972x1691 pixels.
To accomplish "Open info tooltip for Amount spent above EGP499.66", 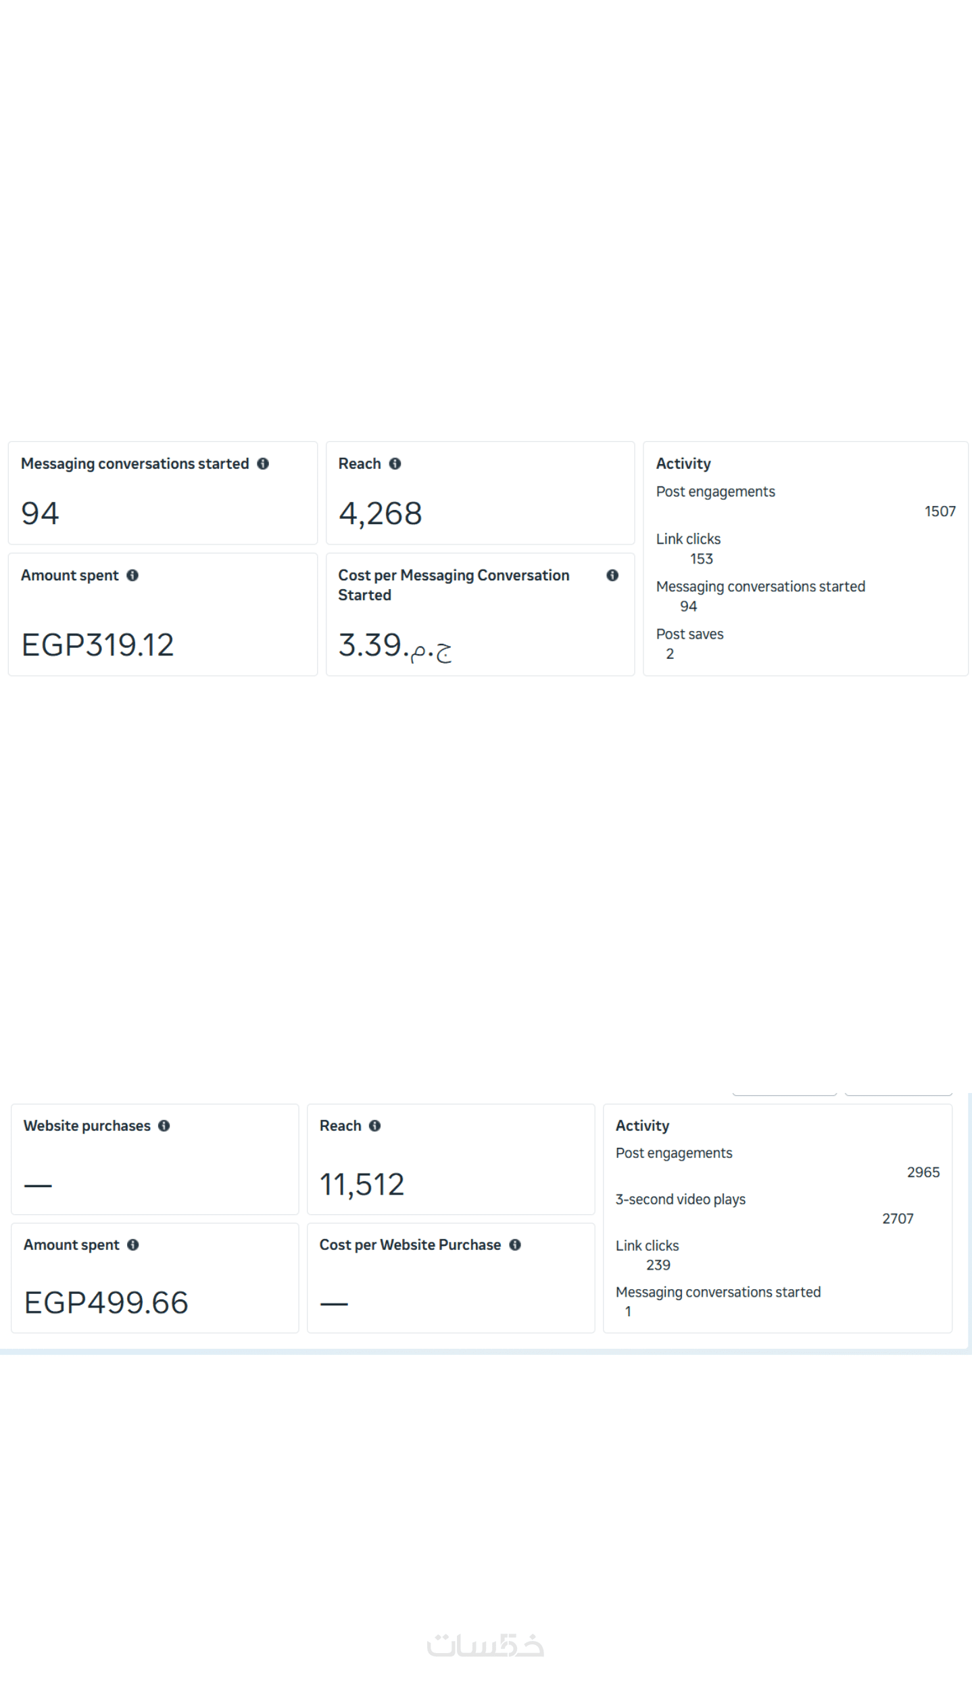I will (133, 1245).
